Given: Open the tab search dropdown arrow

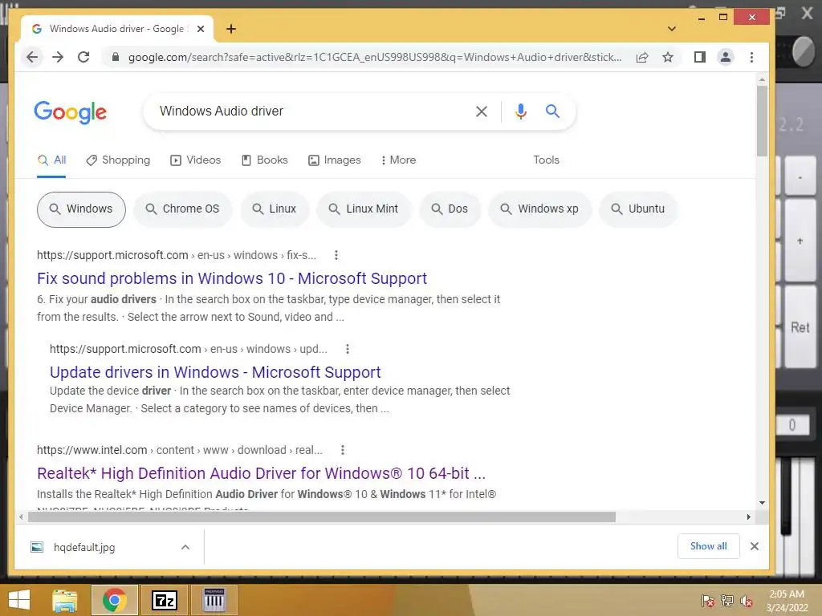Looking at the screenshot, I should coord(672,29).
